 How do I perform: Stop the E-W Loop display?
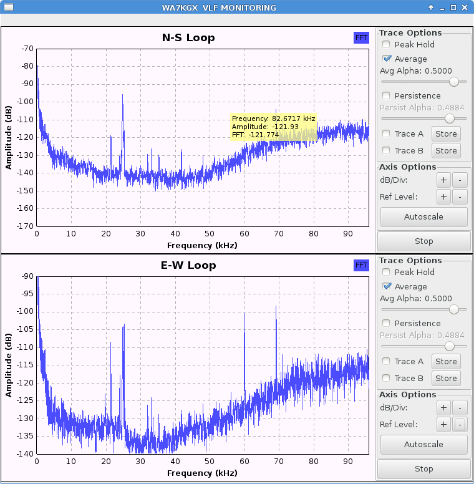(423, 469)
